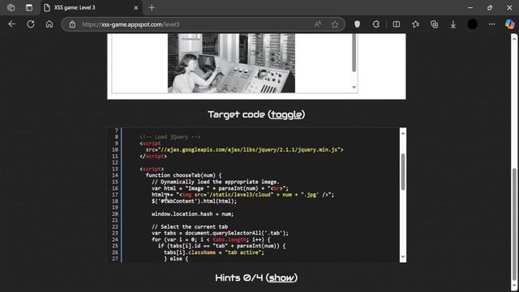Click the img src cloud code line
The height and width of the screenshot is (292, 519).
pyautogui.click(x=243, y=195)
